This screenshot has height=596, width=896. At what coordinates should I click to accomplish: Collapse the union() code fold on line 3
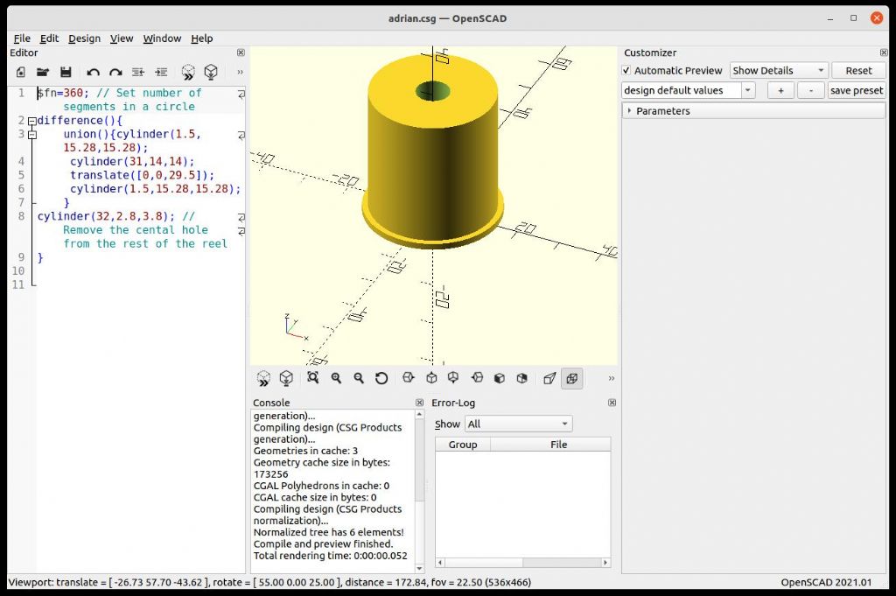click(x=32, y=134)
